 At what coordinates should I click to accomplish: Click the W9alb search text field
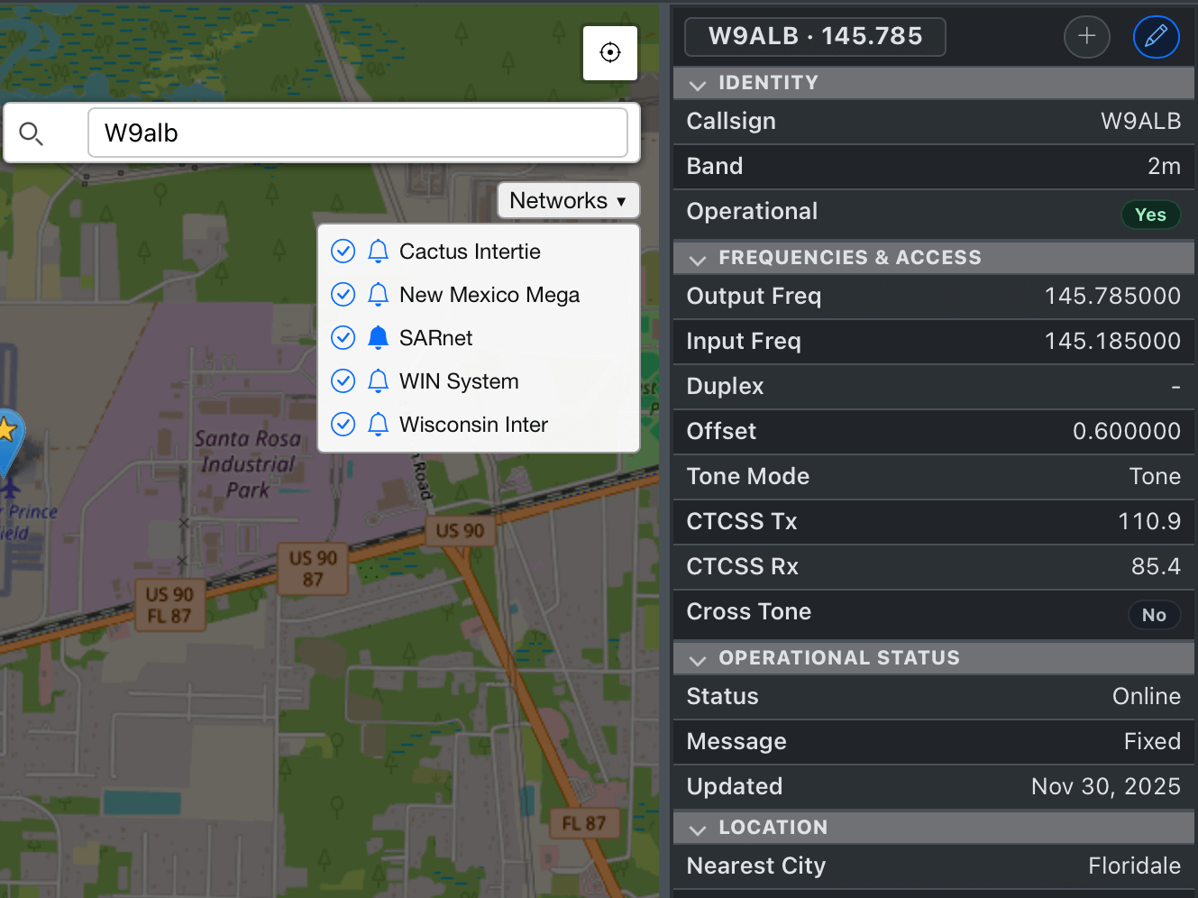(358, 133)
